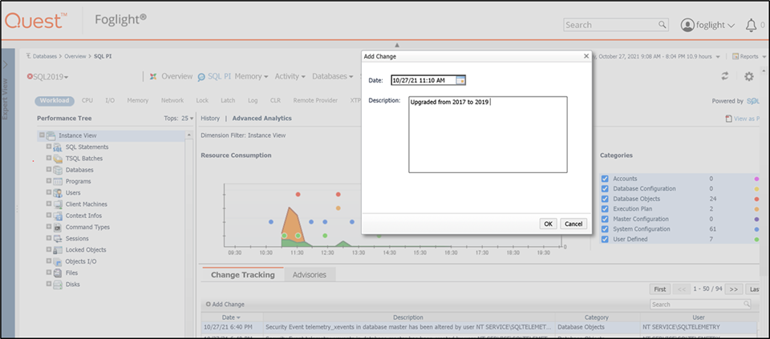Close the Add Change dialog
The width and height of the screenshot is (770, 339).
pyautogui.click(x=586, y=56)
